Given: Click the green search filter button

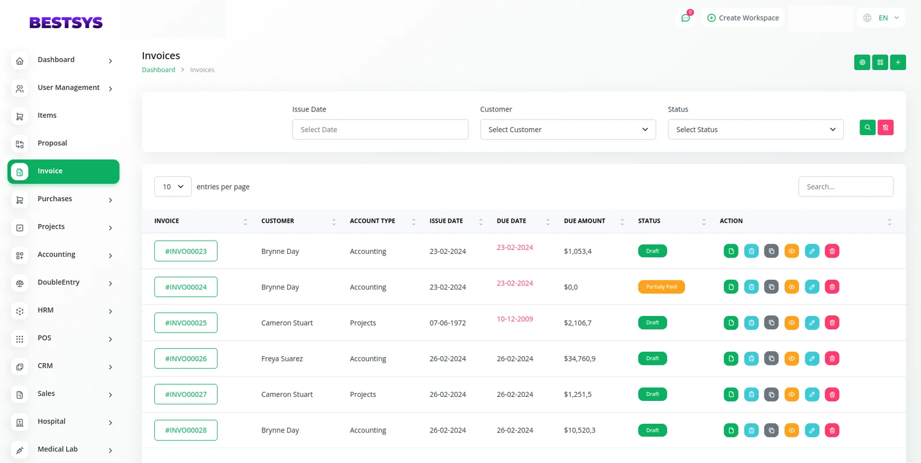Looking at the screenshot, I should 867,128.
